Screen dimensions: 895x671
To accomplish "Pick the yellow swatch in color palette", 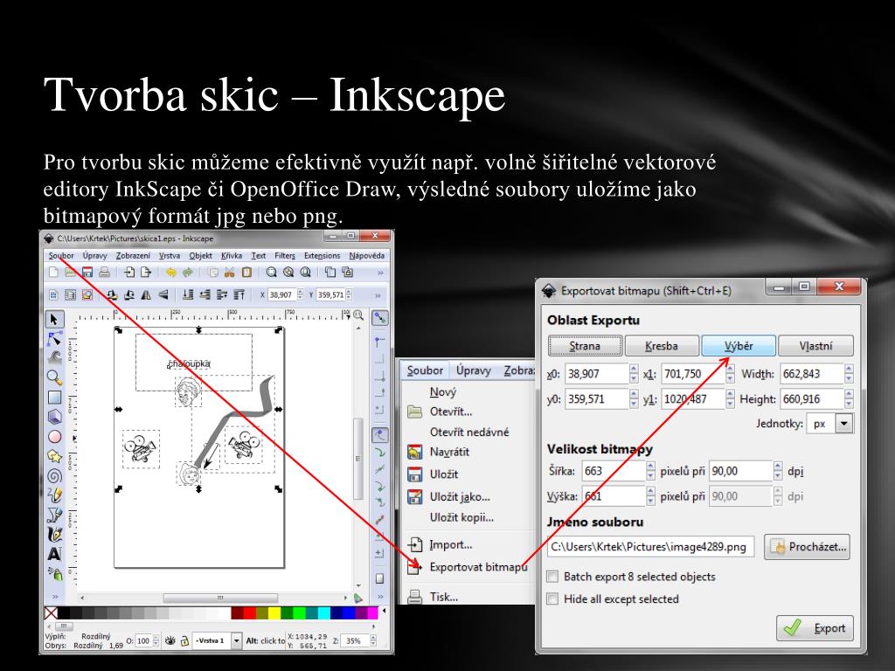I will (x=274, y=612).
